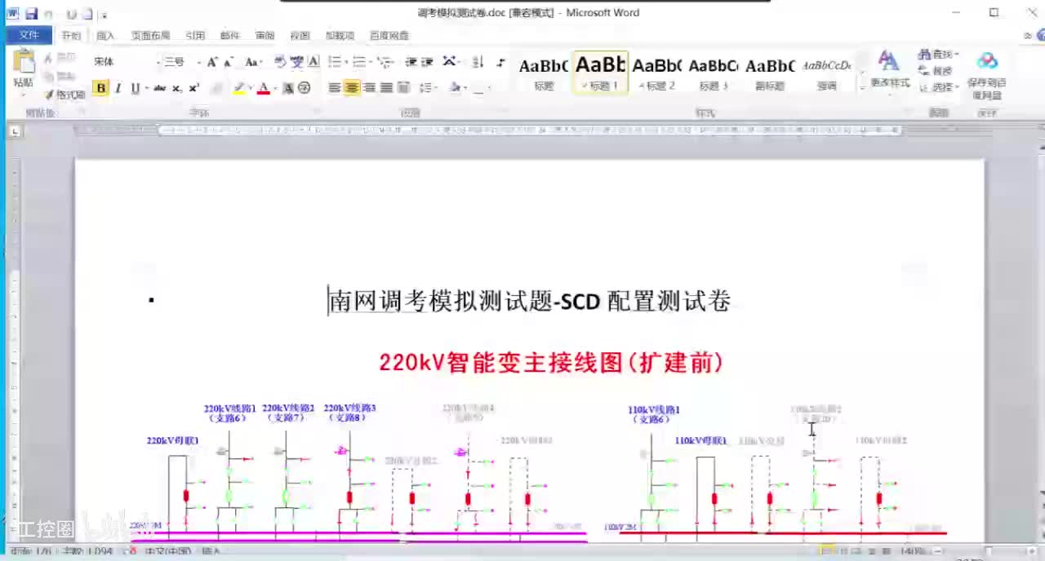Click the numbered list icon
Viewport: 1045px width, 561px height.
(x=359, y=62)
